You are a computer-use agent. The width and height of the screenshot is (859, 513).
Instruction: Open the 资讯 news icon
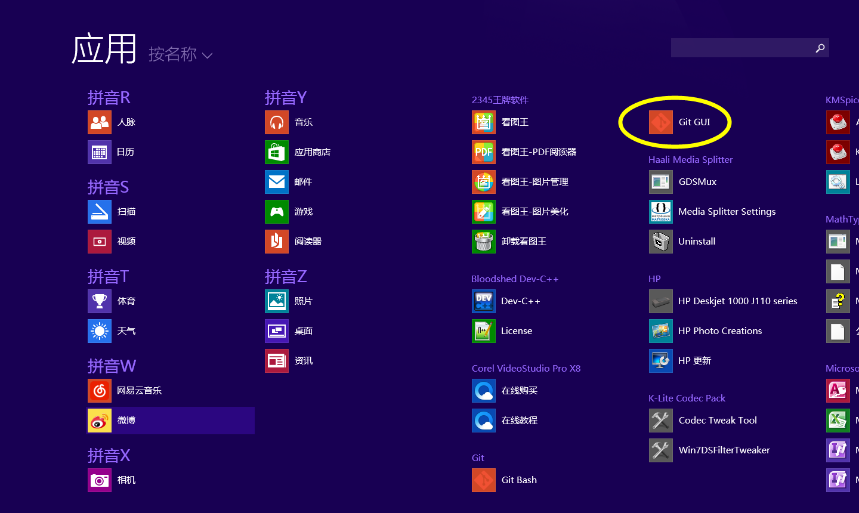coord(277,361)
